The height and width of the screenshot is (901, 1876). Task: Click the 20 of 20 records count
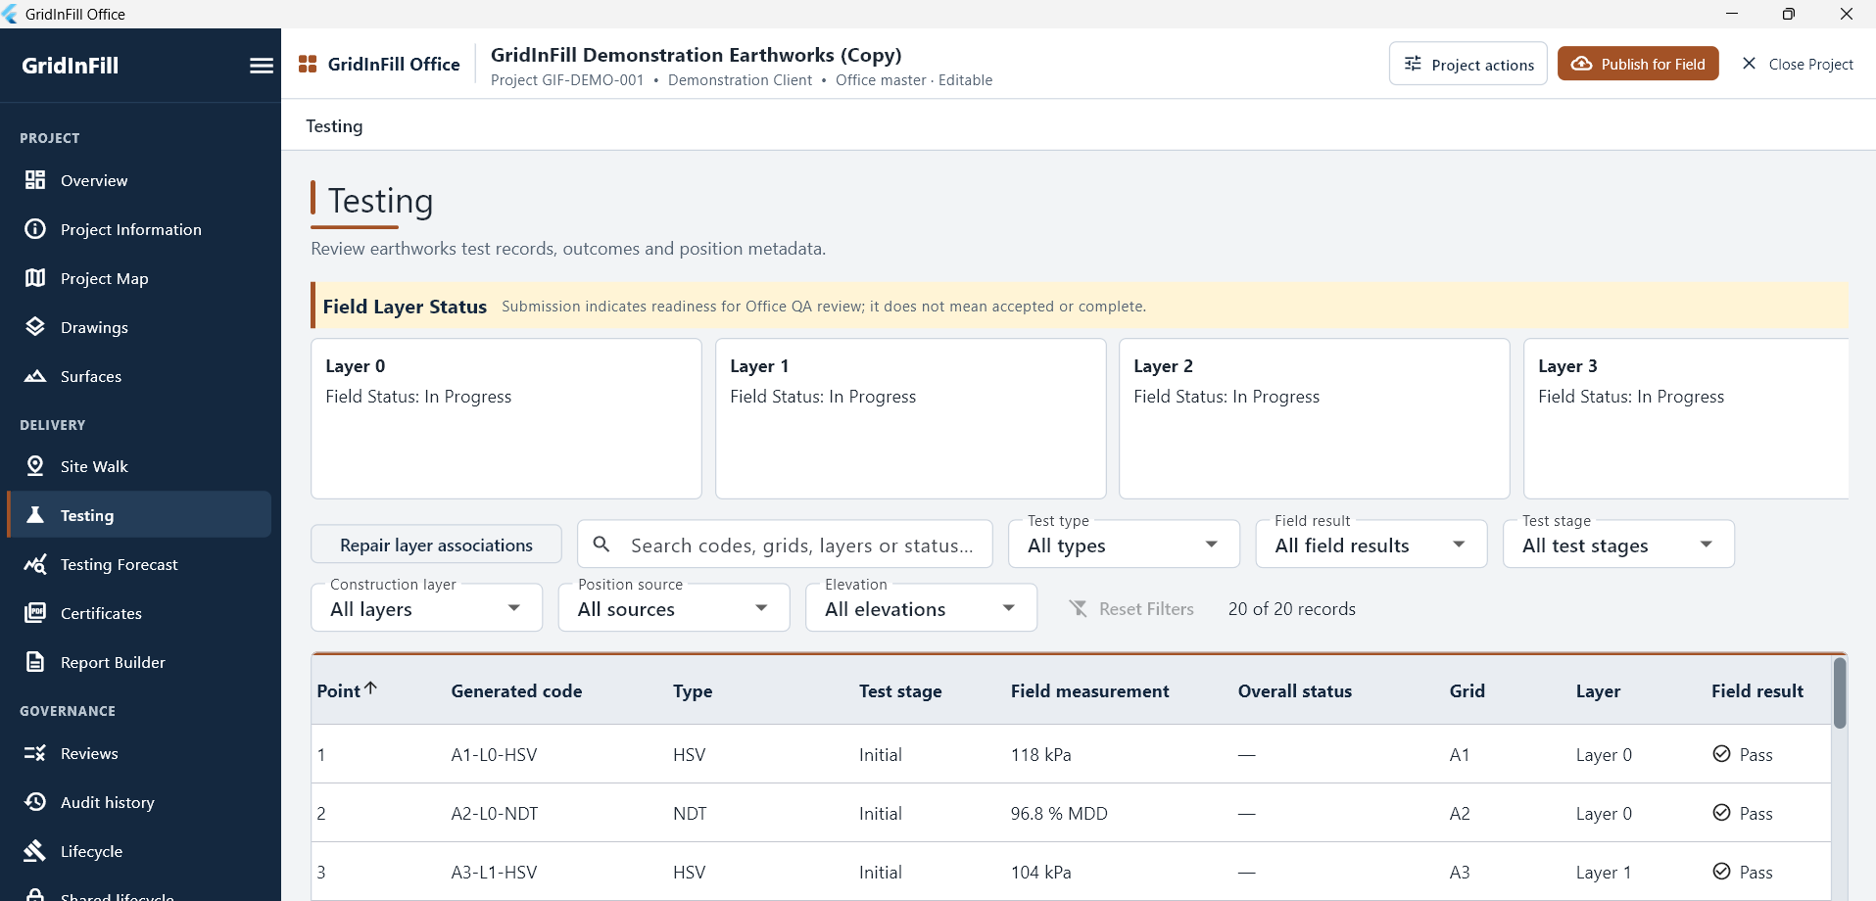click(x=1291, y=608)
